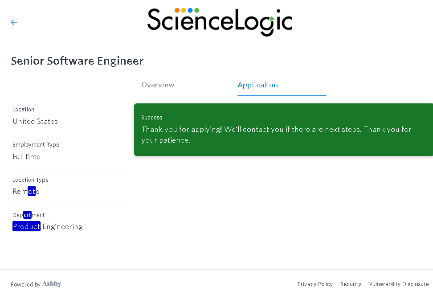Click the 'Department' label
The height and width of the screenshot is (299, 433).
(29, 215)
